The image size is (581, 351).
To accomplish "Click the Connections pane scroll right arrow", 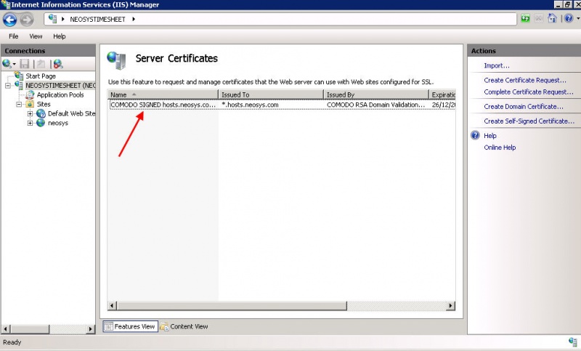I will coord(91,328).
